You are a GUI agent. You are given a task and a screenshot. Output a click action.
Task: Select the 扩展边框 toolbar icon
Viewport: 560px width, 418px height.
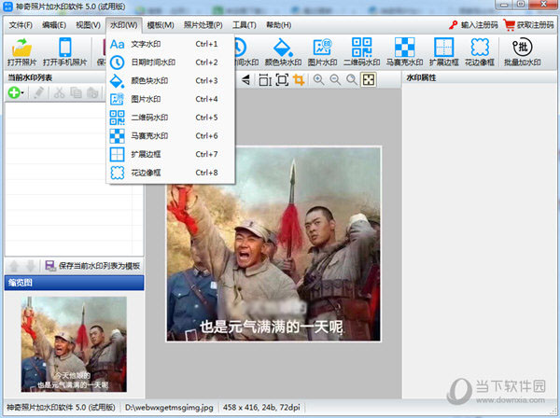443,51
